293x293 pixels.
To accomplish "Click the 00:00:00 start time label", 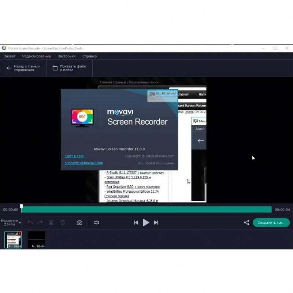I will (11, 209).
